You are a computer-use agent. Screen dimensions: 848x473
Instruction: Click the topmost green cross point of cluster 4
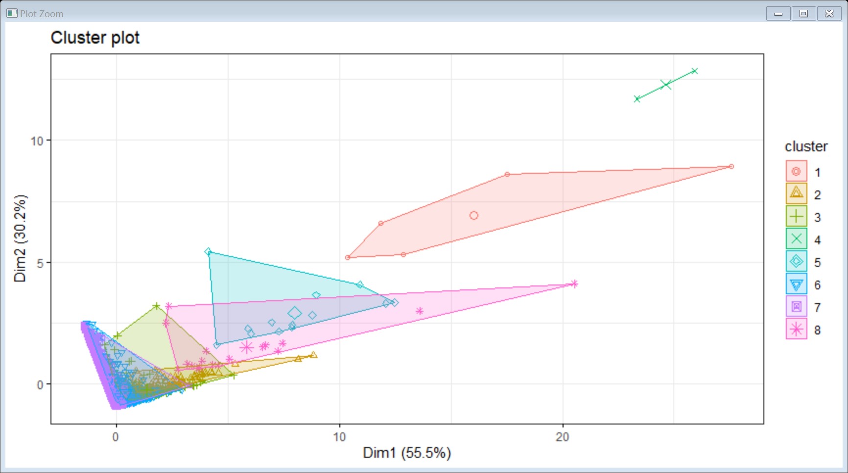click(694, 71)
